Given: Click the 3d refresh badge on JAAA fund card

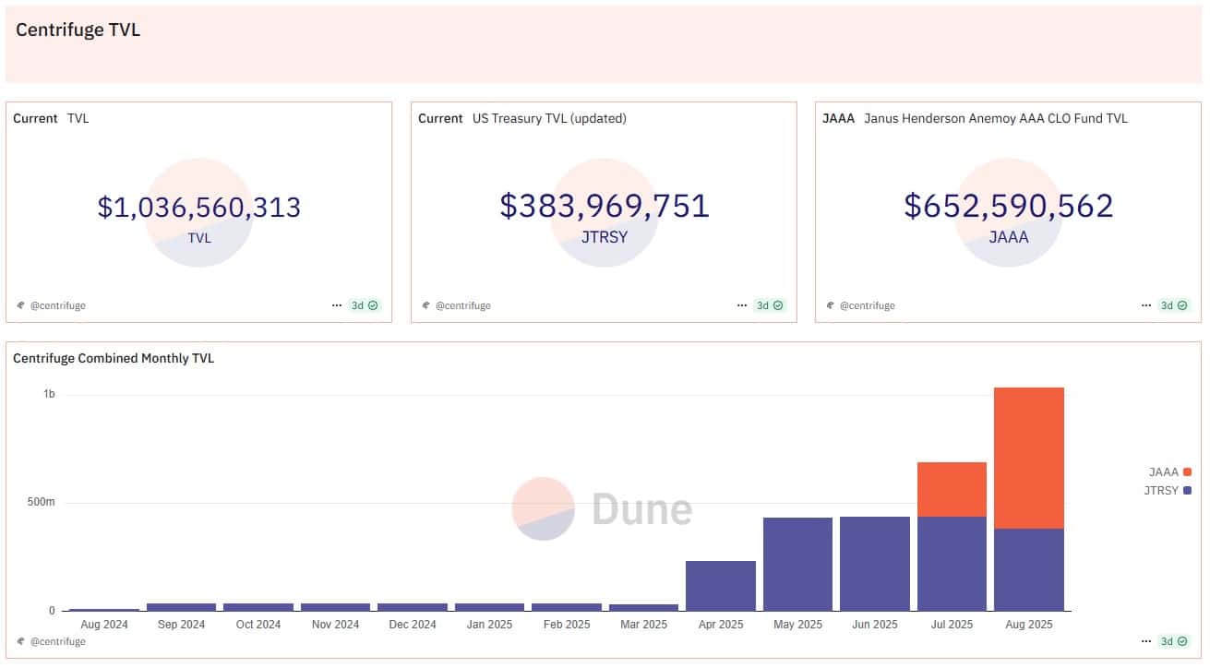Looking at the screenshot, I should (1174, 305).
